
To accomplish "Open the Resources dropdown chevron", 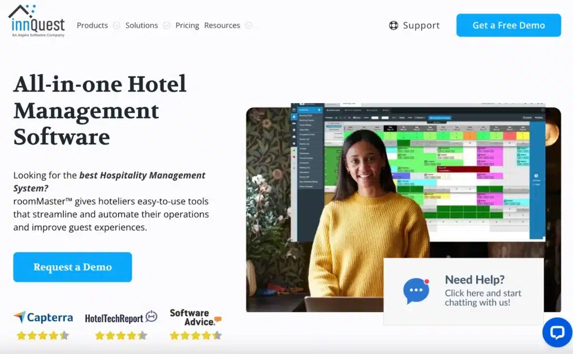I will tap(250, 25).
